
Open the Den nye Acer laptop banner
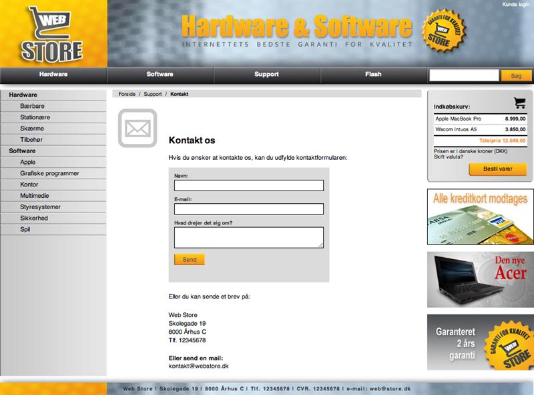pyautogui.click(x=480, y=278)
